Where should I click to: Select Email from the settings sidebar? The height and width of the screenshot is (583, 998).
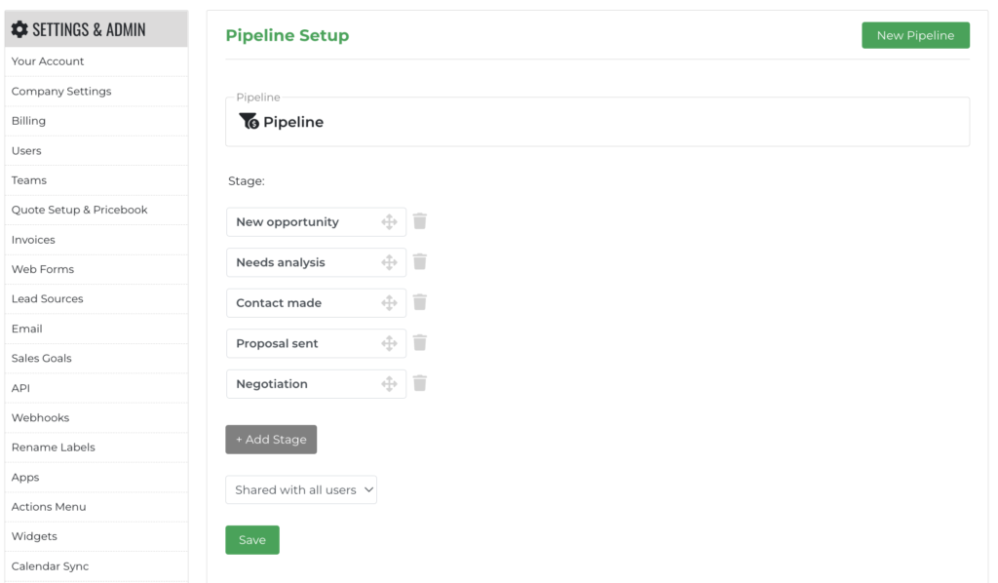[27, 328]
